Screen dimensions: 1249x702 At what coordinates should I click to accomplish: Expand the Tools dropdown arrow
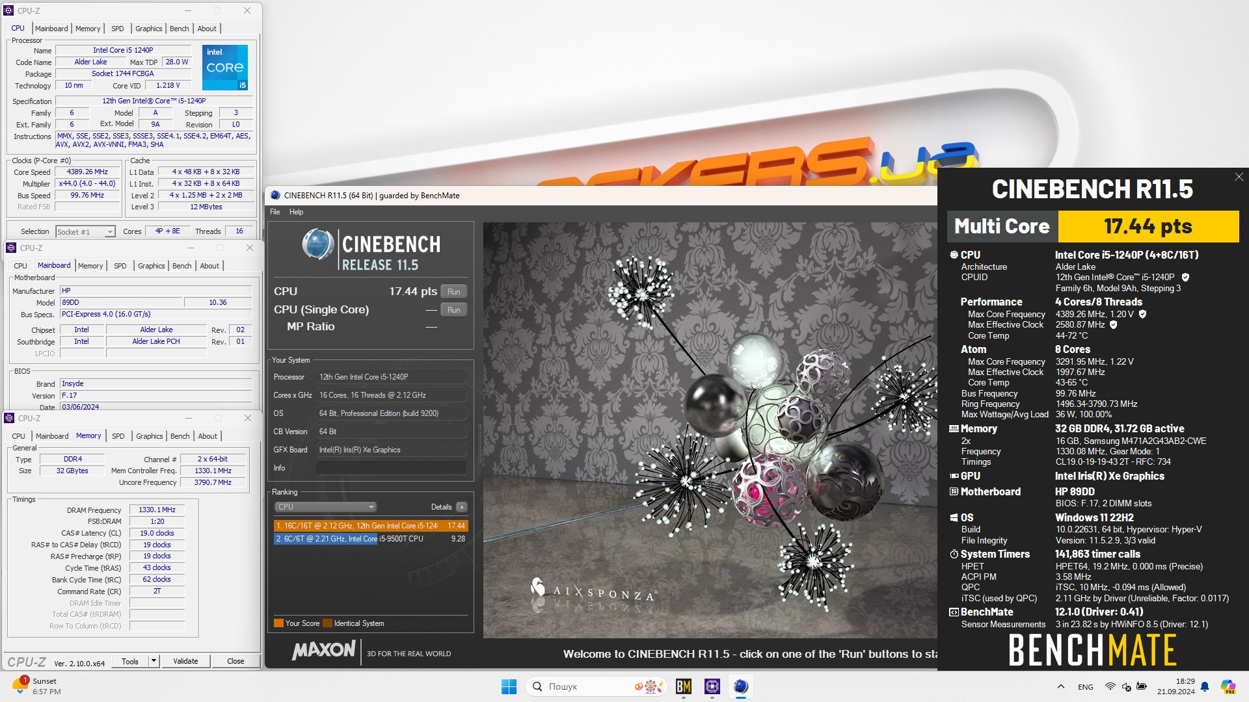point(154,661)
